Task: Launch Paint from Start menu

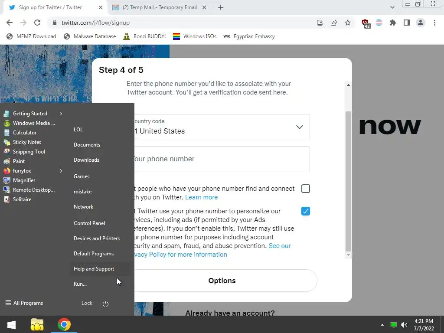Action: click(14, 161)
